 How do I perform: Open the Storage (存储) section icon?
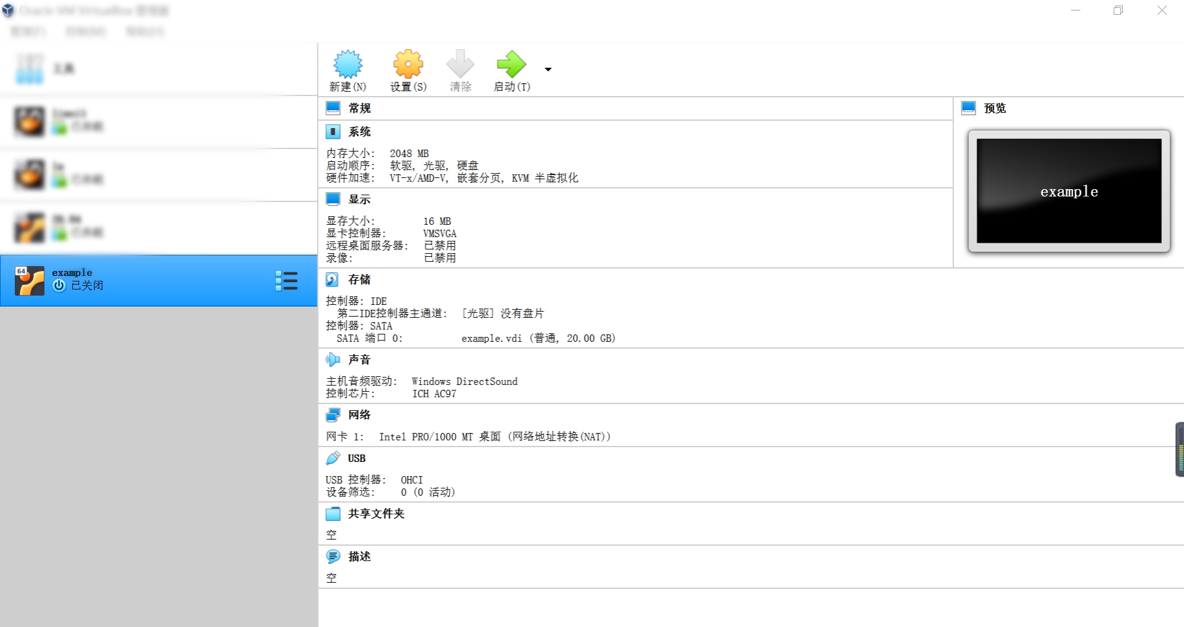(x=332, y=280)
